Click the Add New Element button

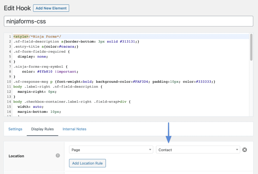click(x=51, y=8)
